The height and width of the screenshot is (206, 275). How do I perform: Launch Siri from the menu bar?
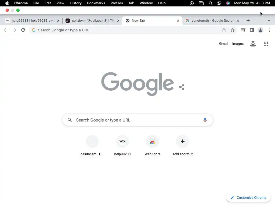[x=228, y=3]
